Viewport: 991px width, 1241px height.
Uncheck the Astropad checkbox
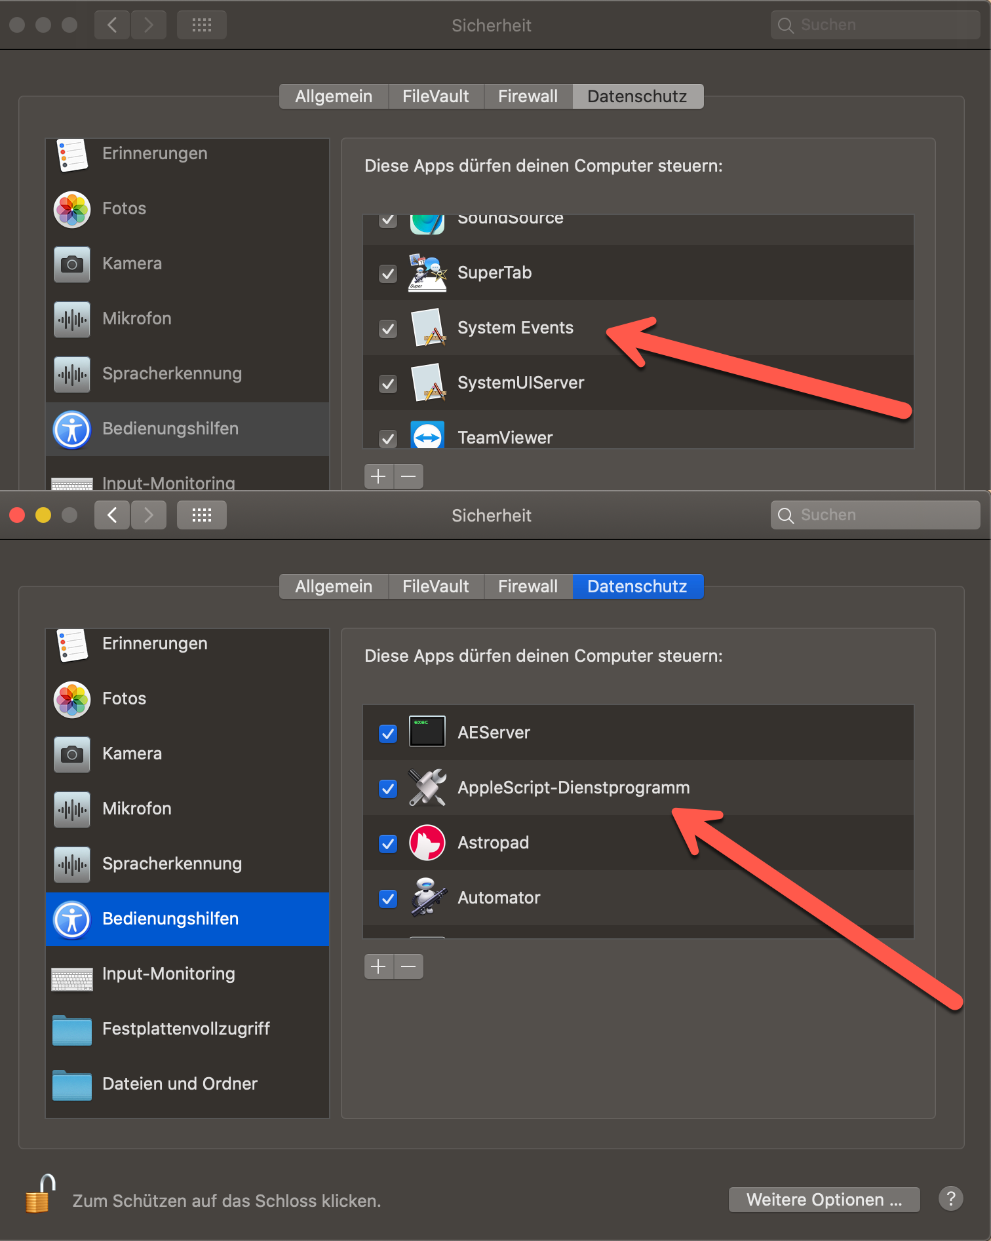(388, 843)
